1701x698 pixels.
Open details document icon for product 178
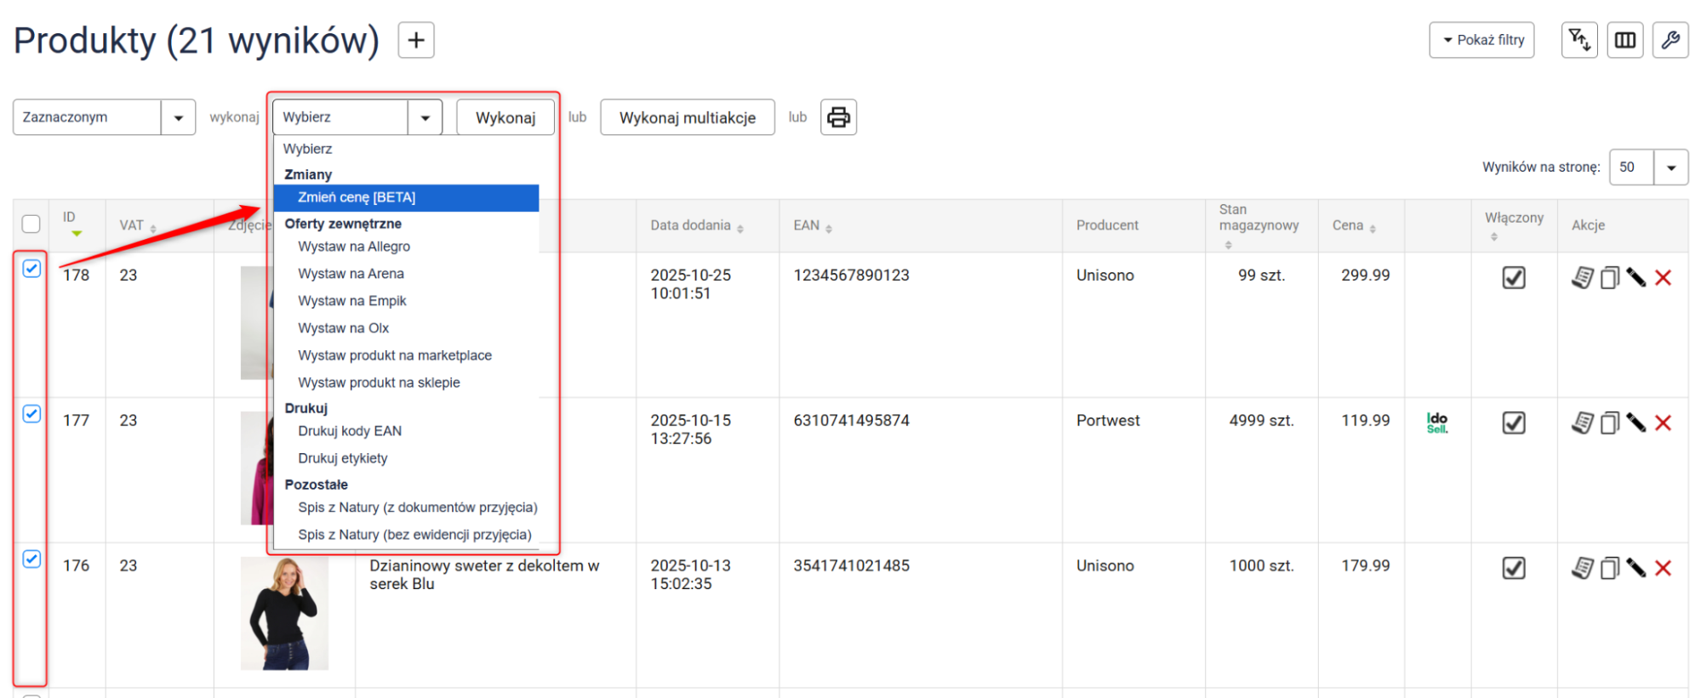tap(1582, 278)
